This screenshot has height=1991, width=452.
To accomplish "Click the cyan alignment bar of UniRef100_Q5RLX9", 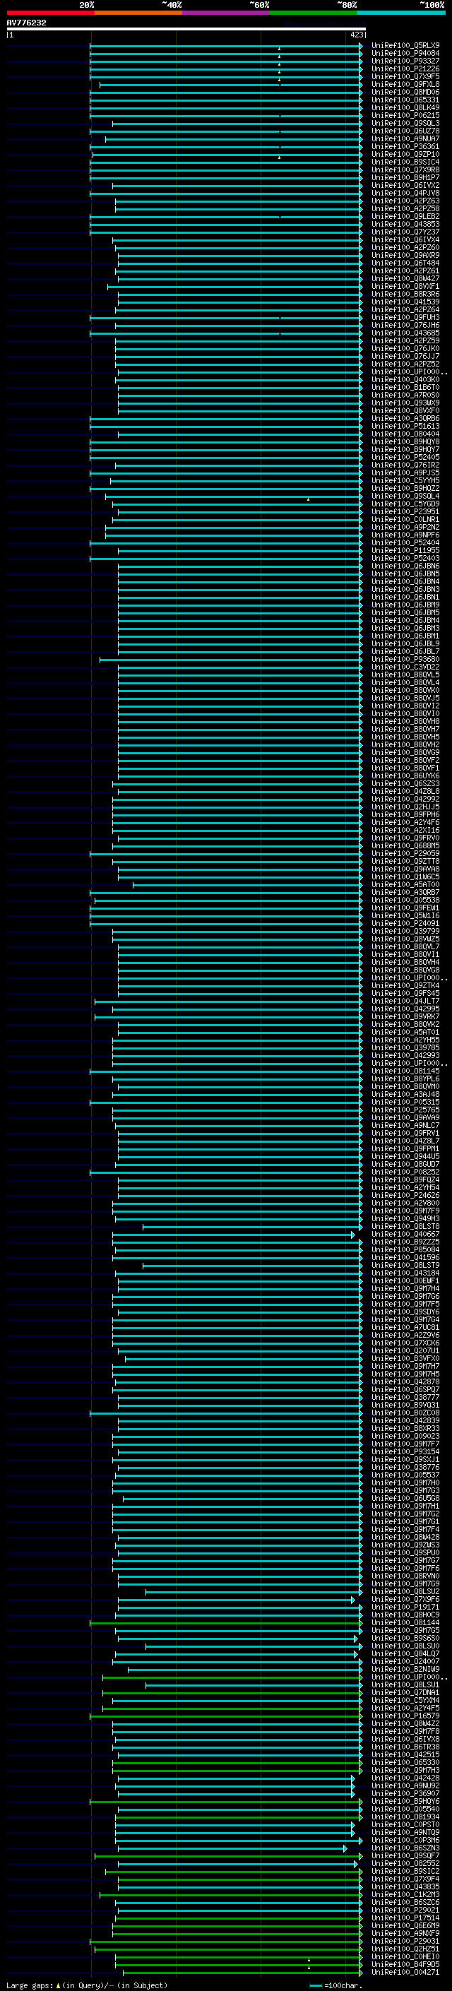I will [x=225, y=46].
